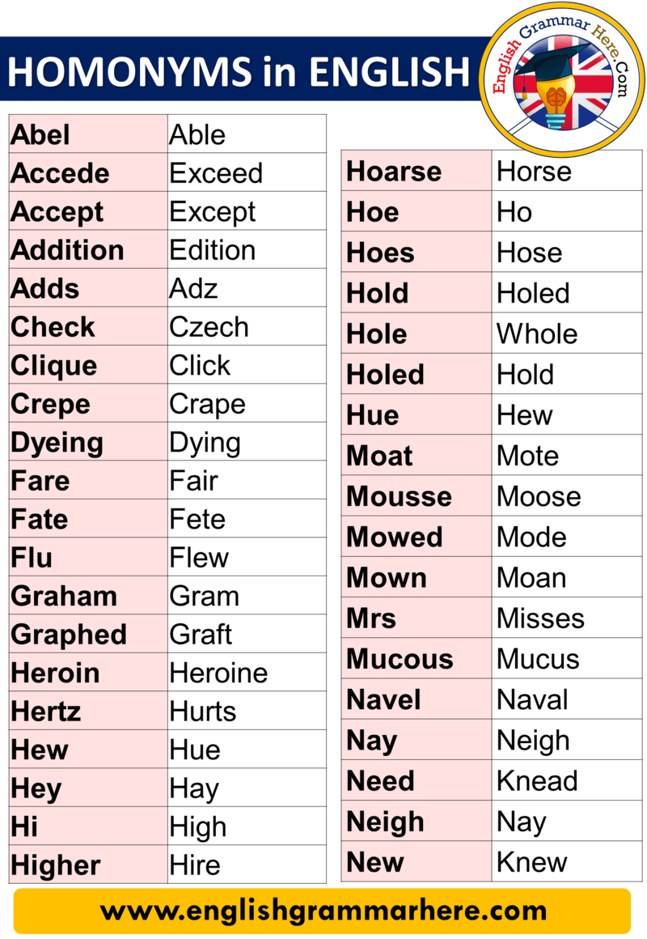Click the word Mucous
Screen dimensions: 647x939
(400, 659)
